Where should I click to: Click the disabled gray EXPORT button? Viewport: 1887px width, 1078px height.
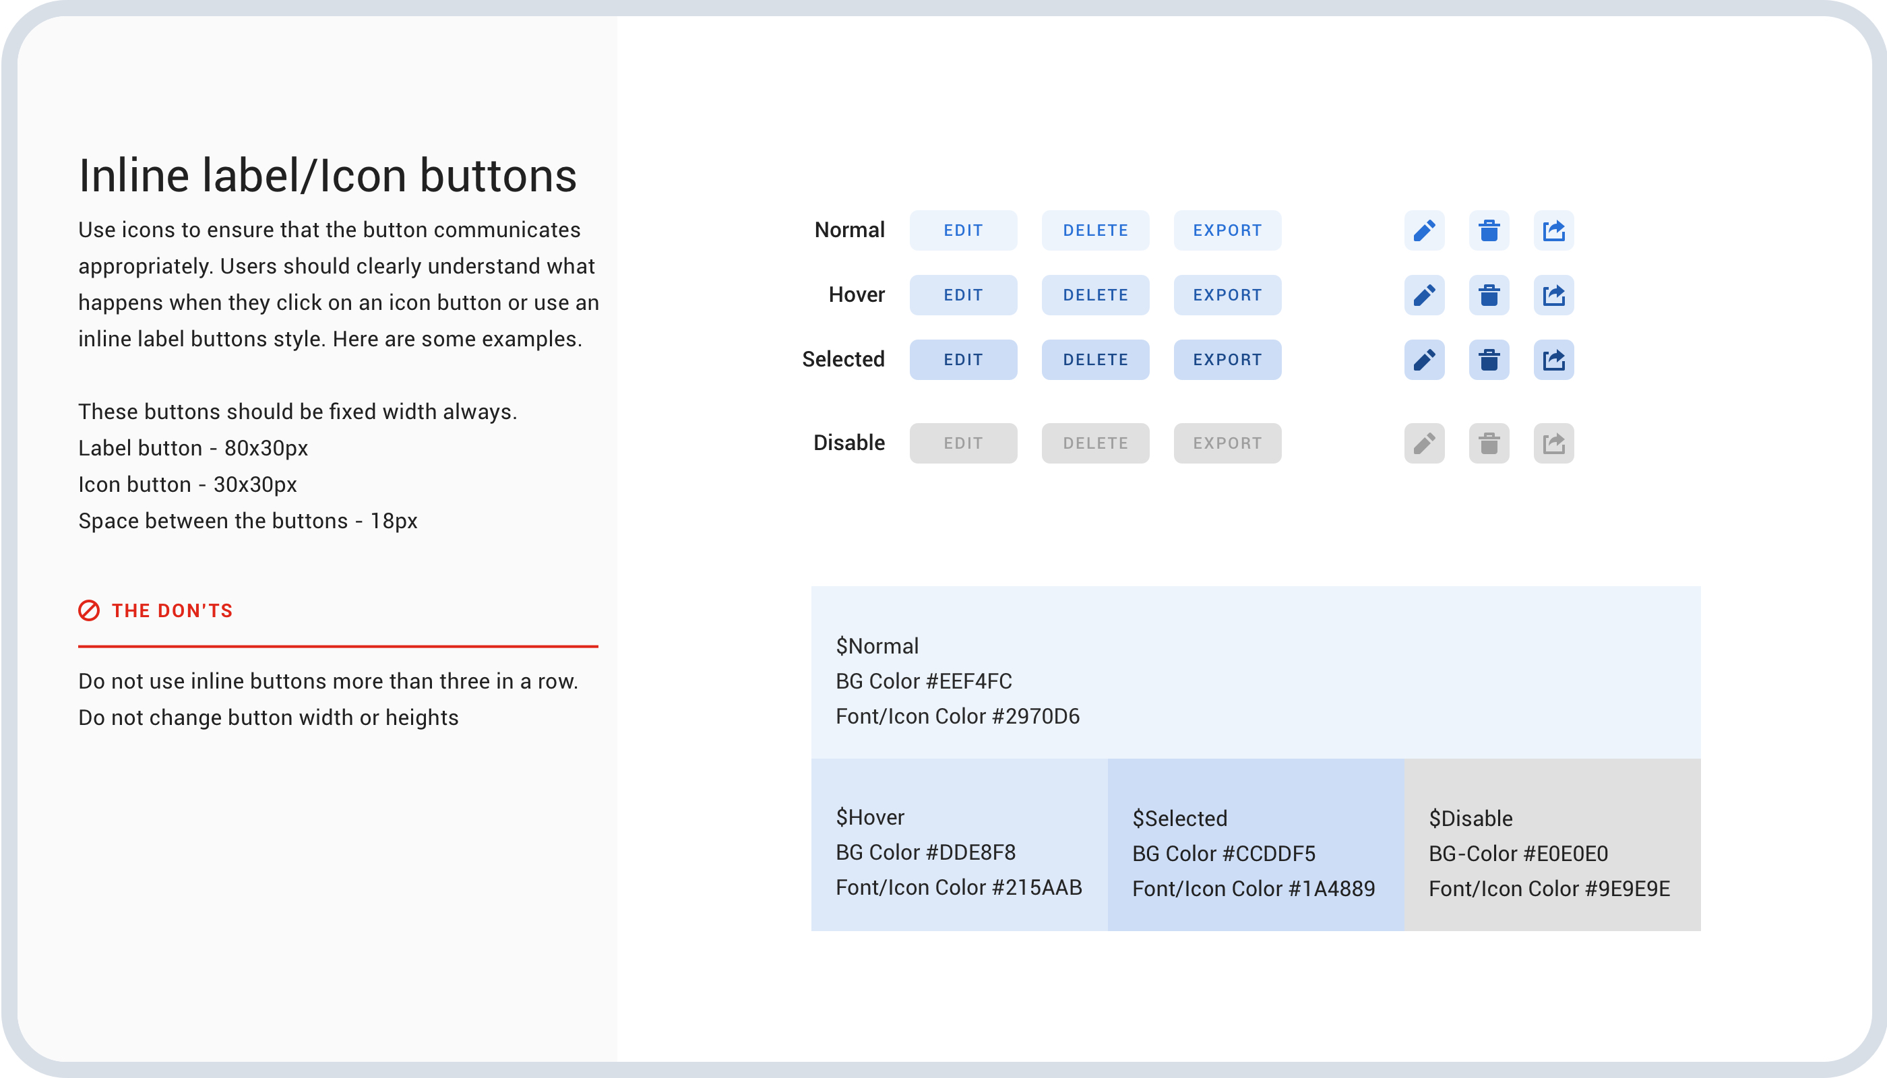pyautogui.click(x=1227, y=443)
